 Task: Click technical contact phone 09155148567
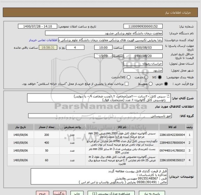148,179
